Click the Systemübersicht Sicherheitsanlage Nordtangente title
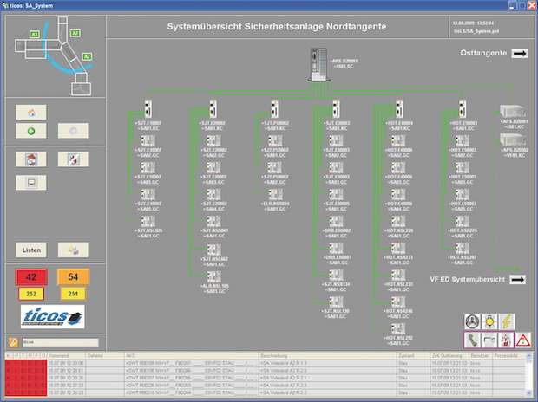The height and width of the screenshot is (402, 538). 277,27
